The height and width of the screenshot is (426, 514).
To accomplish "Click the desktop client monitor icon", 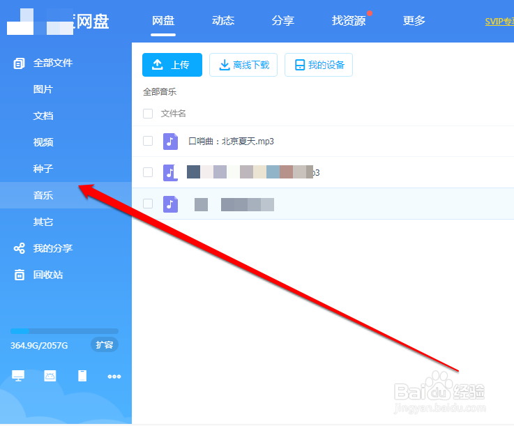I will [18, 376].
